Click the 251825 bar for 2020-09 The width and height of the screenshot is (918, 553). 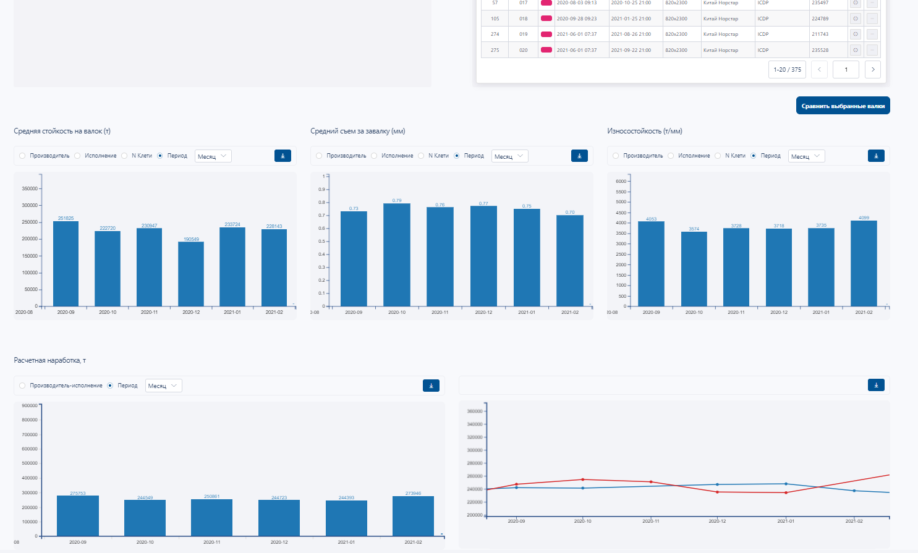click(x=66, y=264)
